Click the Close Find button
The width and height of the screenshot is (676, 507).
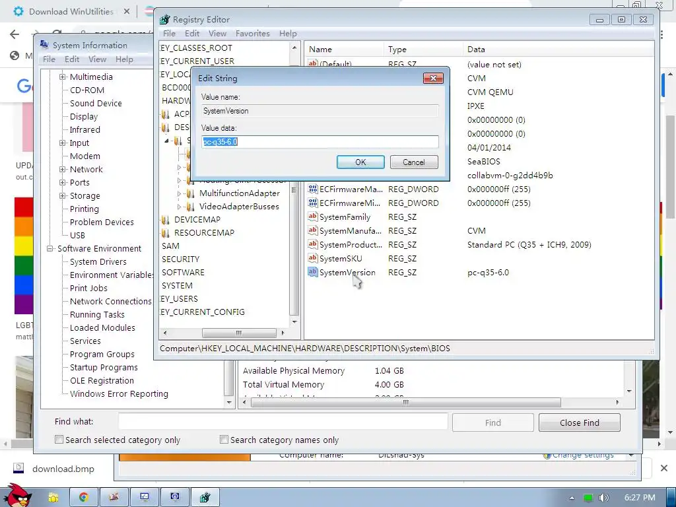(580, 422)
